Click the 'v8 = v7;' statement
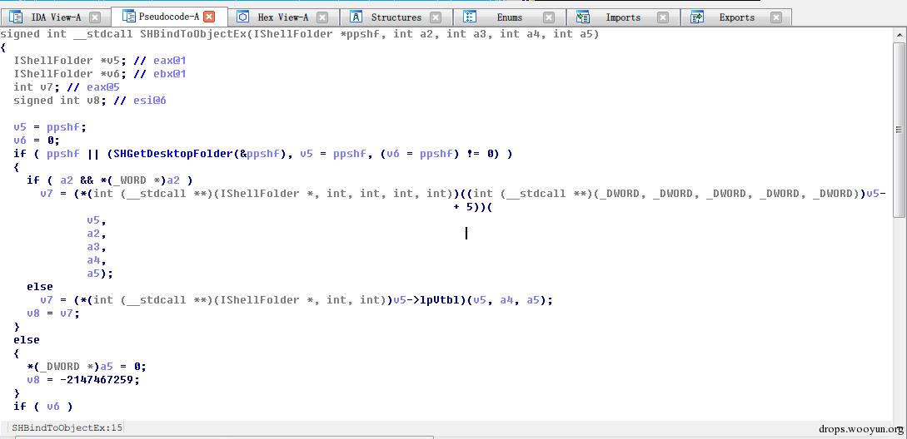Image resolution: width=907 pixels, height=439 pixels. (x=53, y=313)
